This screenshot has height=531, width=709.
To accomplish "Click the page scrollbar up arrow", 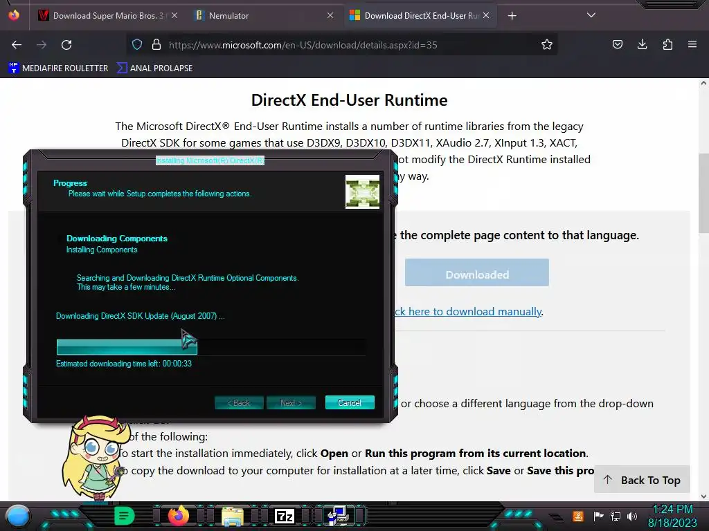I will coord(703,83).
